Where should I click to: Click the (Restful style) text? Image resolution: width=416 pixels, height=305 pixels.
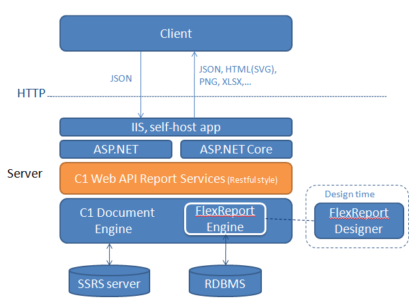coord(252,180)
